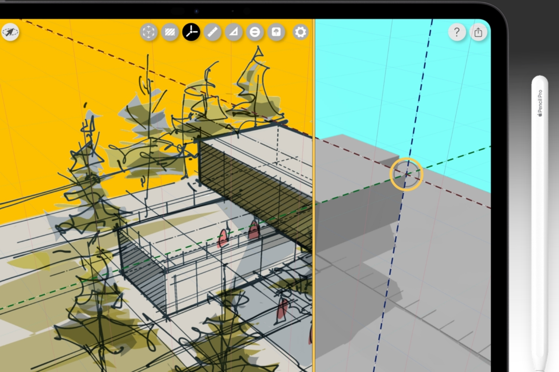Toggle the hatching fill tool
This screenshot has height=372, width=559.
pos(170,32)
